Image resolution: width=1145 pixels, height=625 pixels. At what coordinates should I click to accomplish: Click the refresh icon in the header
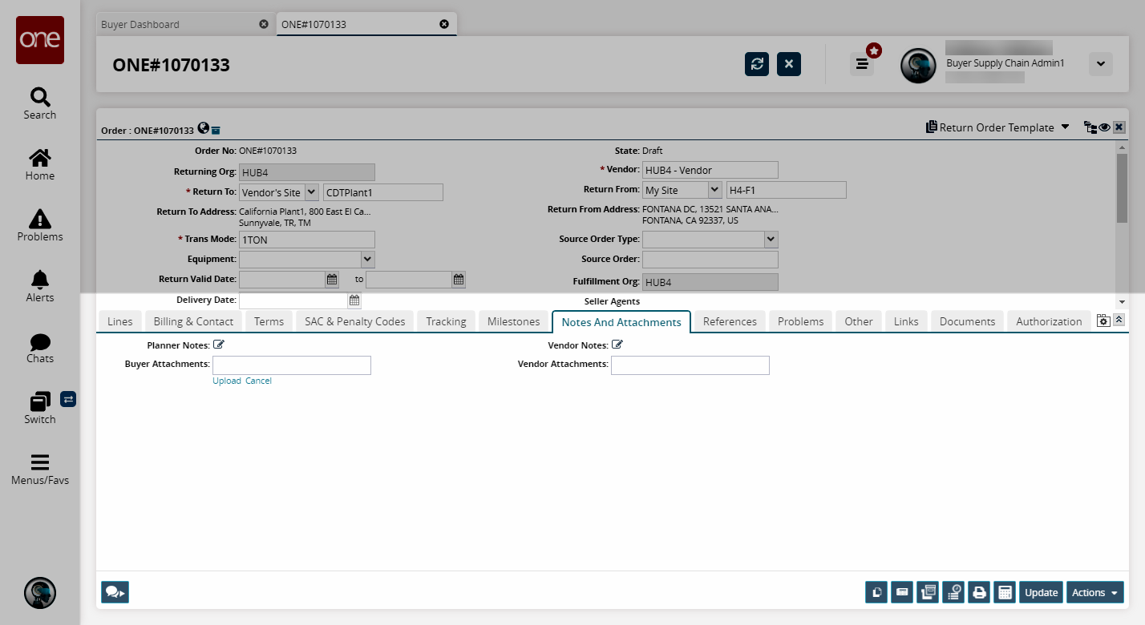756,64
